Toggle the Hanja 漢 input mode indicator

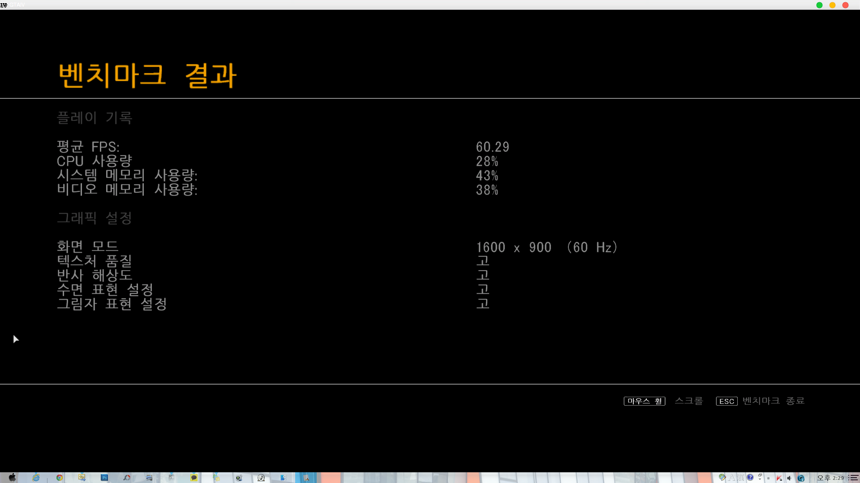[x=741, y=478]
